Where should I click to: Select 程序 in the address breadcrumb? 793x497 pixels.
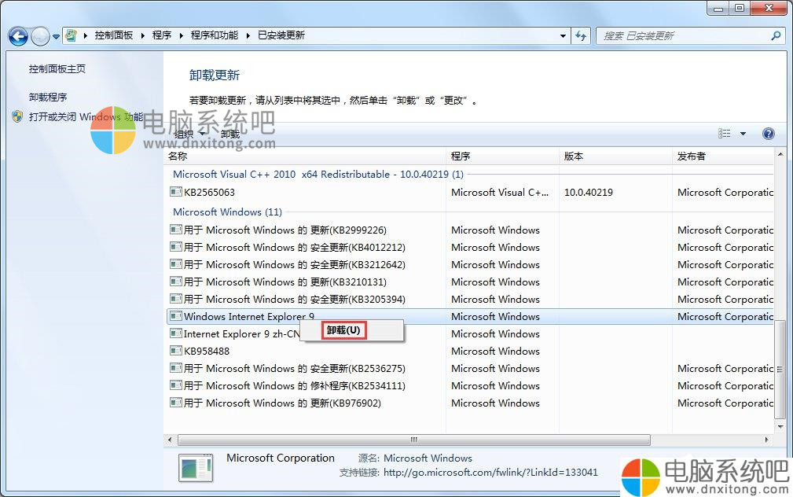pyautogui.click(x=162, y=35)
